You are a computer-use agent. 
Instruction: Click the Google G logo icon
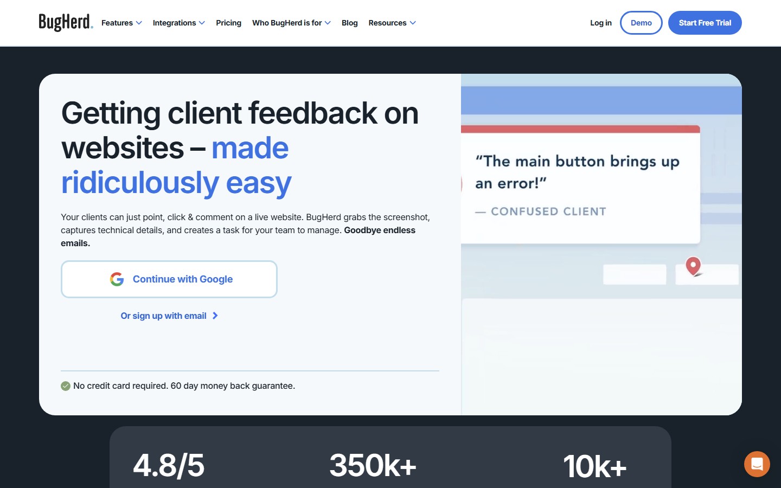(117, 279)
